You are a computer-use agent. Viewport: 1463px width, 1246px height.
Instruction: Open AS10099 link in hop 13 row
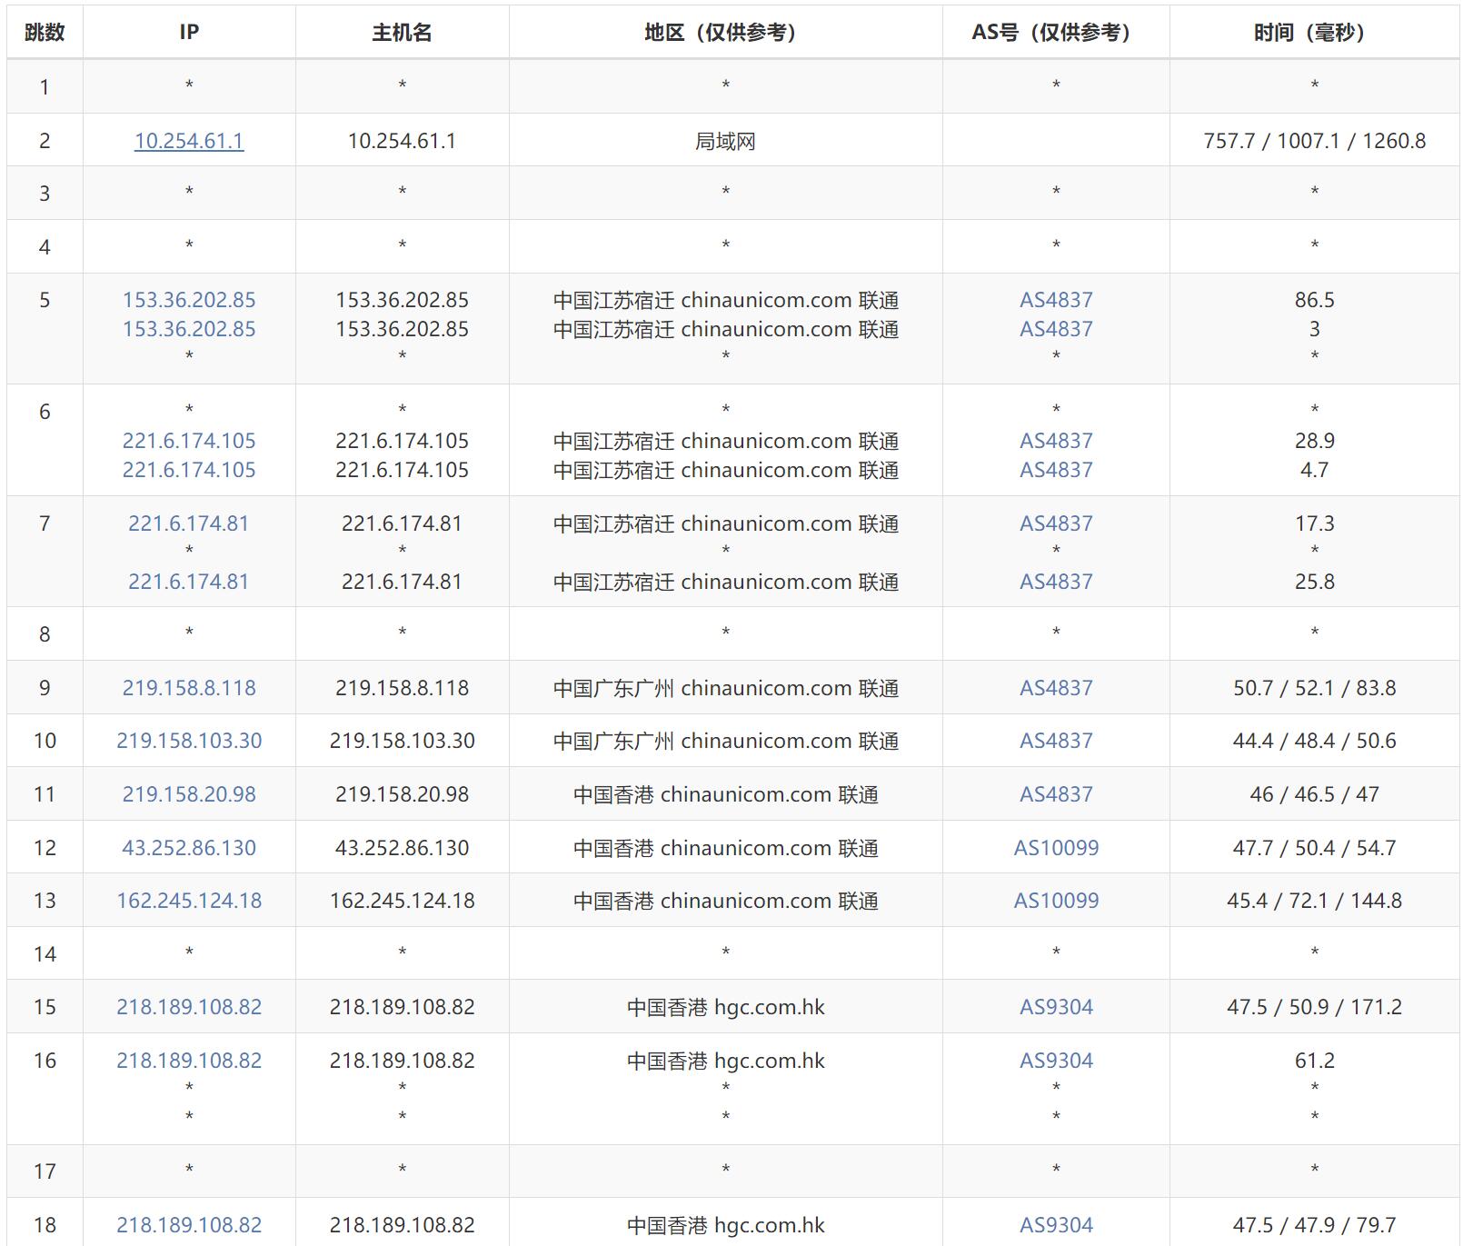click(x=1056, y=901)
